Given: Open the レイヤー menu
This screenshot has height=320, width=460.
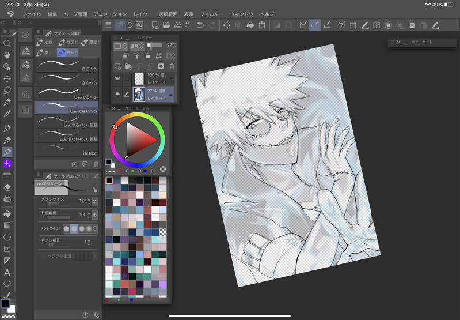Looking at the screenshot, I should point(143,14).
